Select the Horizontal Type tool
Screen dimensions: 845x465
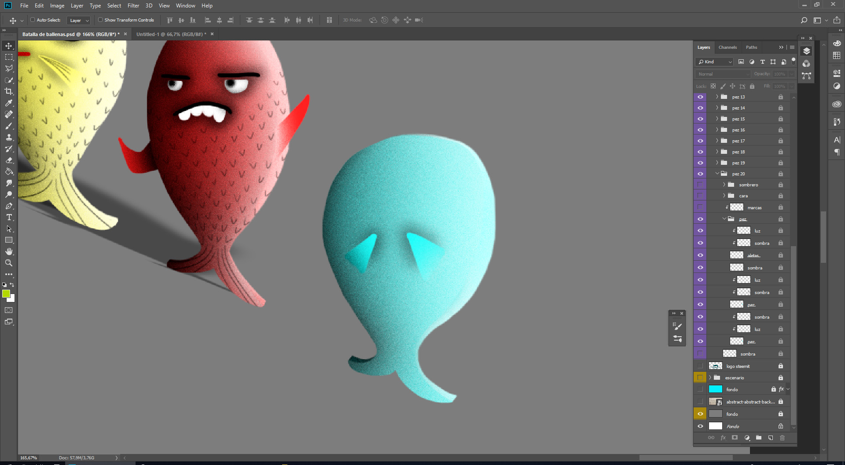click(x=9, y=218)
